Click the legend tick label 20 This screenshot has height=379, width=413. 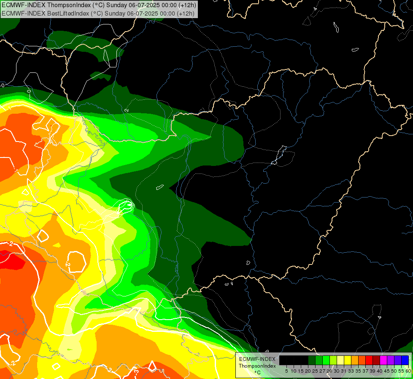click(x=308, y=371)
